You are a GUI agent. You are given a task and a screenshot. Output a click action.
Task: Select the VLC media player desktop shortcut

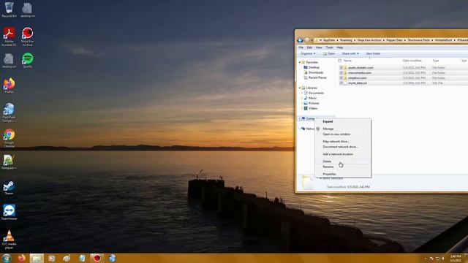pyautogui.click(x=9, y=239)
